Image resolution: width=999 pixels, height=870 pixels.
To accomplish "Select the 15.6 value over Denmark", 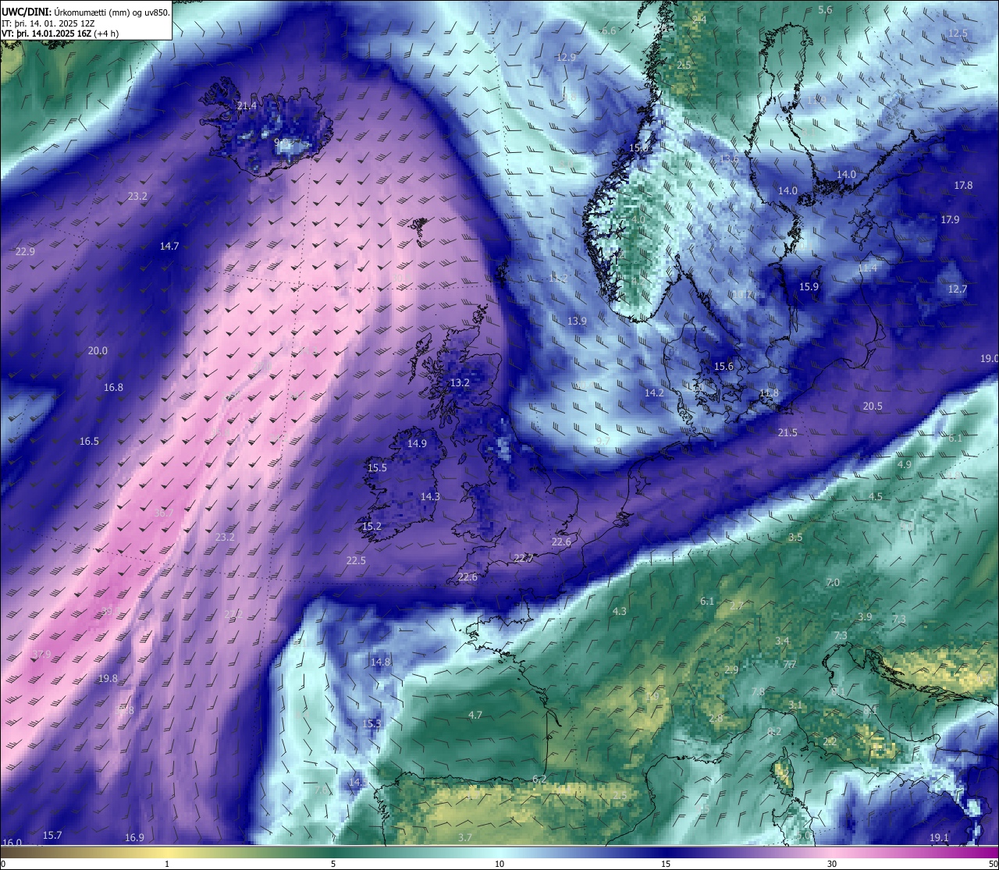I will coord(723,367).
